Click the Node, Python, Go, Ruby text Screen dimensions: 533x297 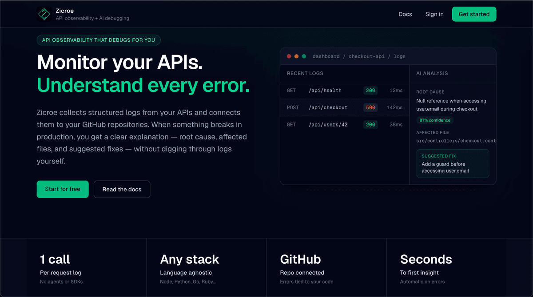[188, 281]
